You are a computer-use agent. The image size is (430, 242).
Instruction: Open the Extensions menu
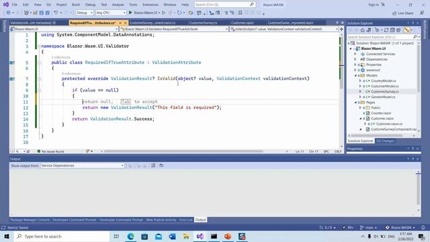pyautogui.click(x=150, y=5)
